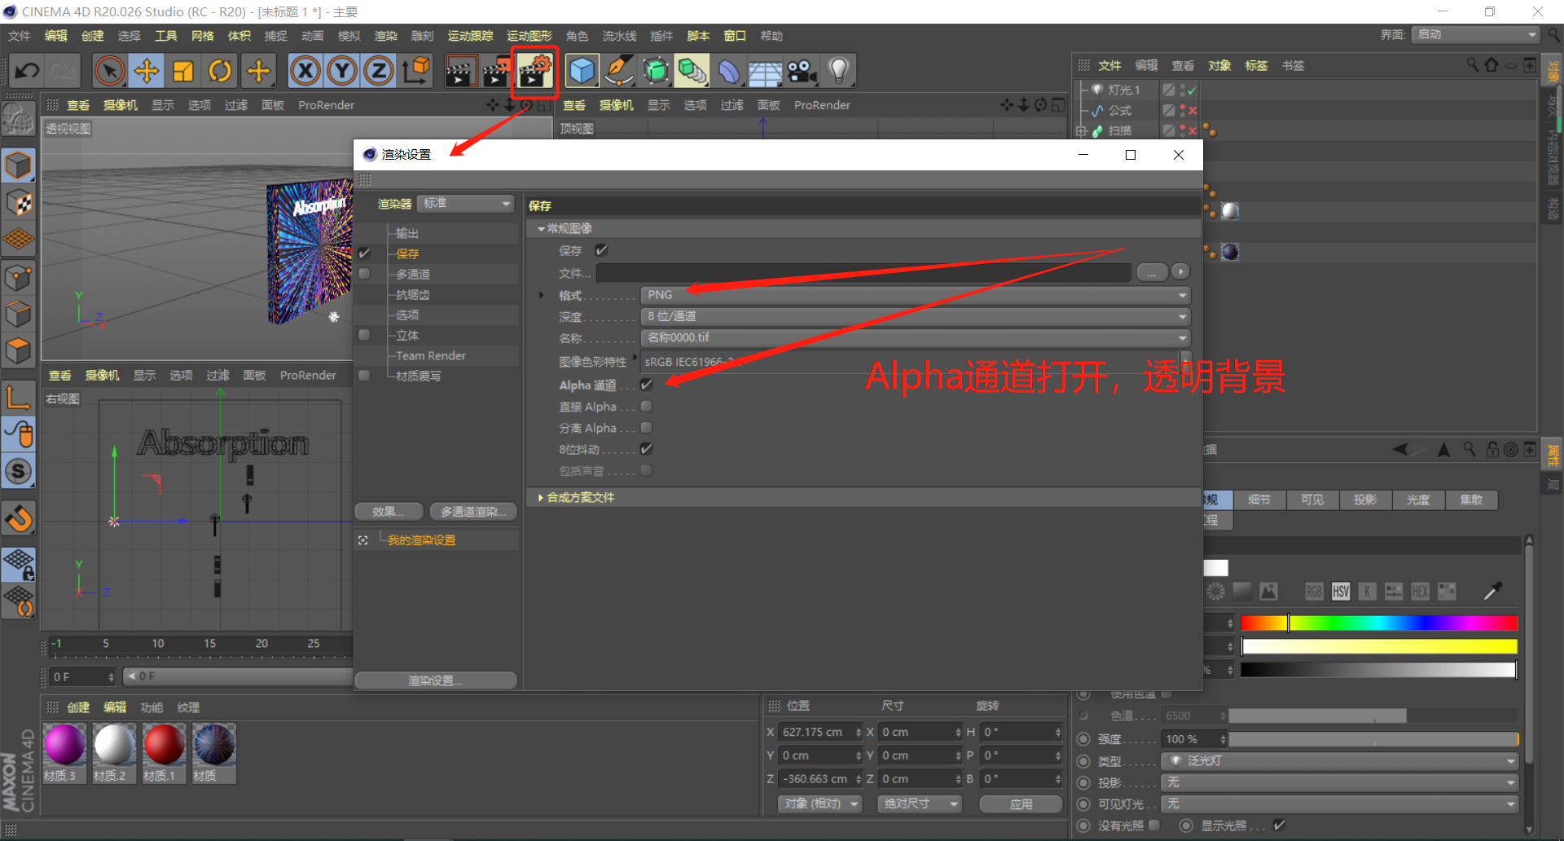Viewport: 1564px width, 841px height.
Task: Select the magnet tool in left toolbar
Action: pyautogui.click(x=18, y=518)
